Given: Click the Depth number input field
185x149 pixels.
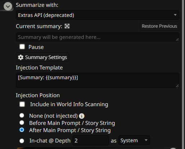Looking at the screenshot, I should click(x=91, y=140).
